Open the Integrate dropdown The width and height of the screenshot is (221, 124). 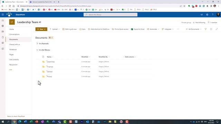click(x=167, y=29)
